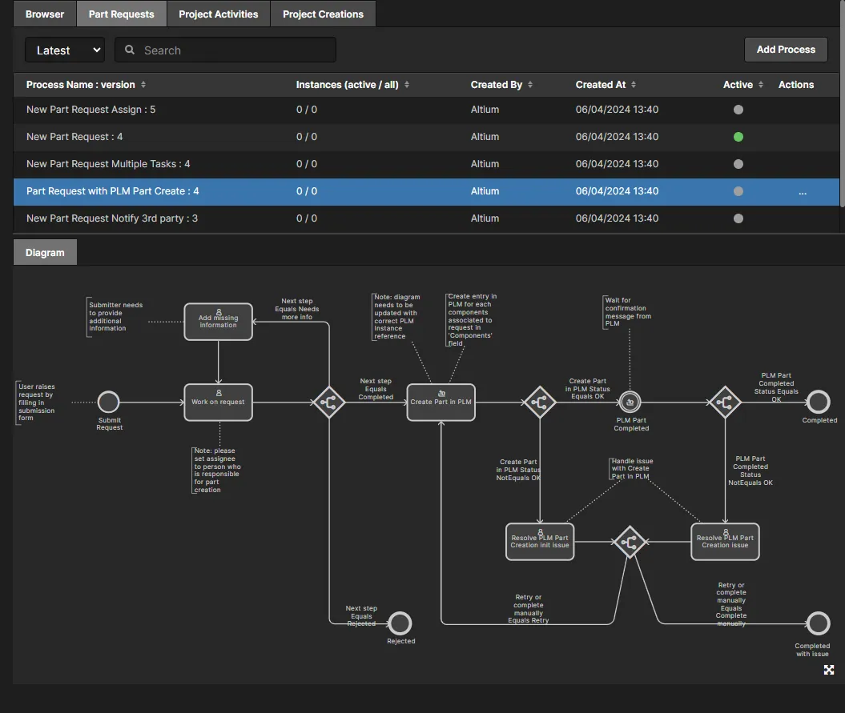845x713 pixels.
Task: Select the Create Part in PLM task node
Action: [x=441, y=402]
